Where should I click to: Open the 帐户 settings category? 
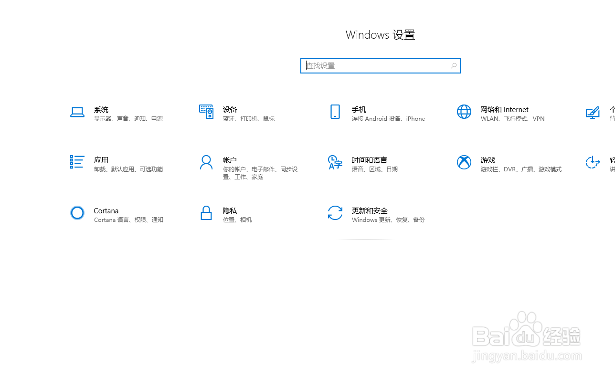click(230, 160)
